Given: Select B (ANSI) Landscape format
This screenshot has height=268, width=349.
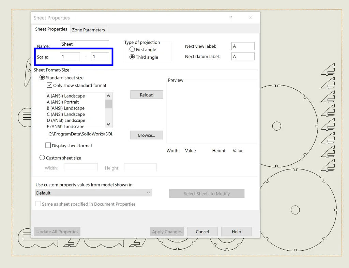Looking at the screenshot, I should click(65, 108).
